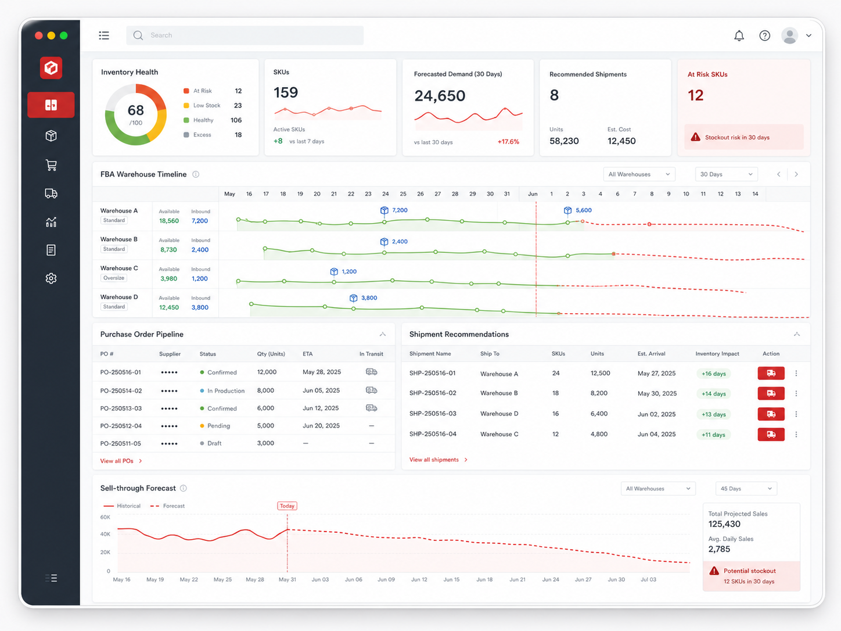Click the Forecast legend entry
Viewport: 841px width, 631px height.
pos(167,506)
